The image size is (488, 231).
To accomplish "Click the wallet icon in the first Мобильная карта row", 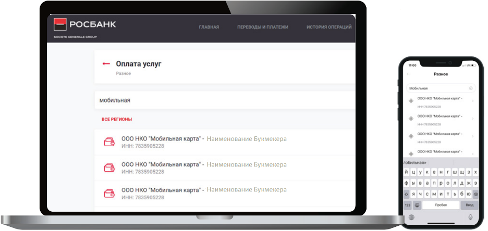I will (x=109, y=142).
